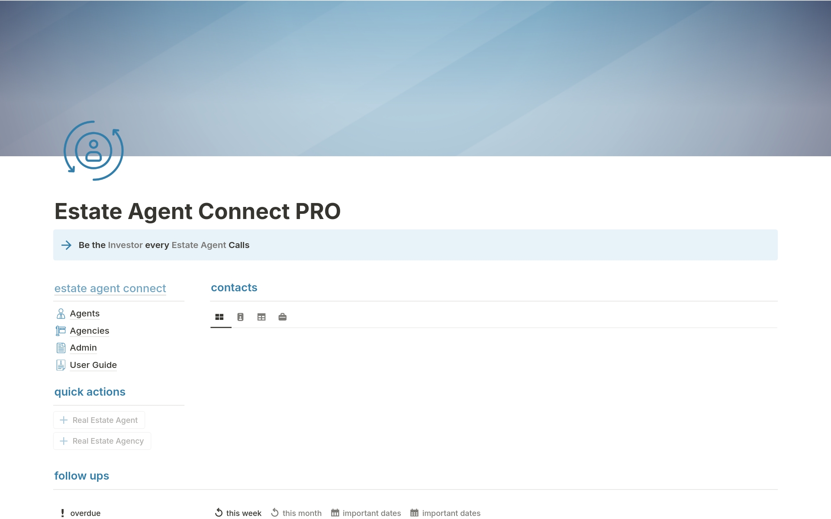Add a new Real Estate Agent
831x519 pixels.
(99, 420)
